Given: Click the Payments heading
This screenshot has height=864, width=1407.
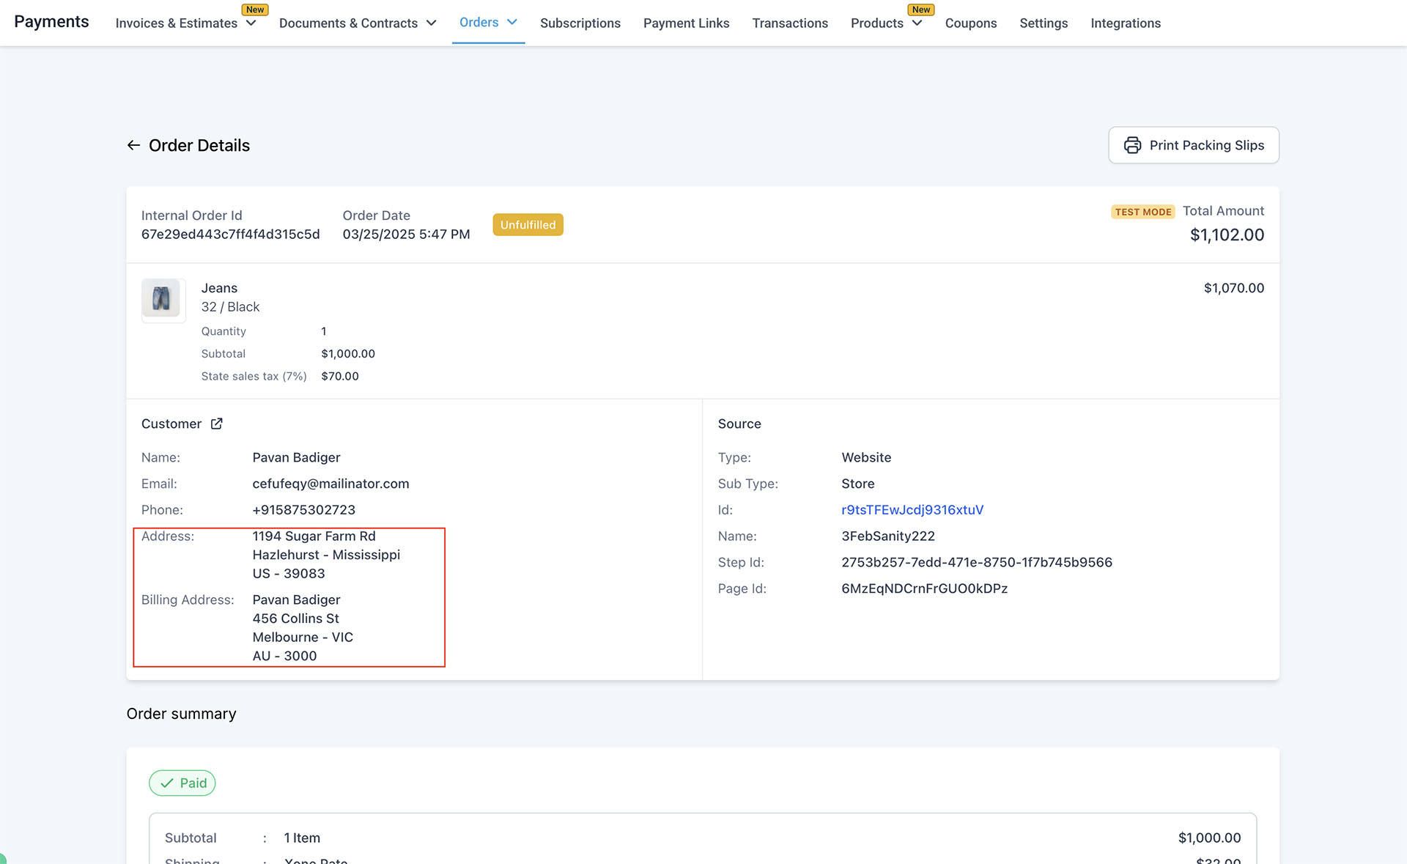Looking at the screenshot, I should (x=51, y=22).
